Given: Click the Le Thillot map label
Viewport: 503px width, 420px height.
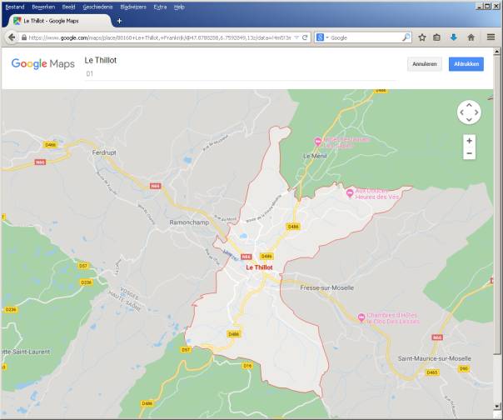Looking at the screenshot, I should tap(259, 267).
